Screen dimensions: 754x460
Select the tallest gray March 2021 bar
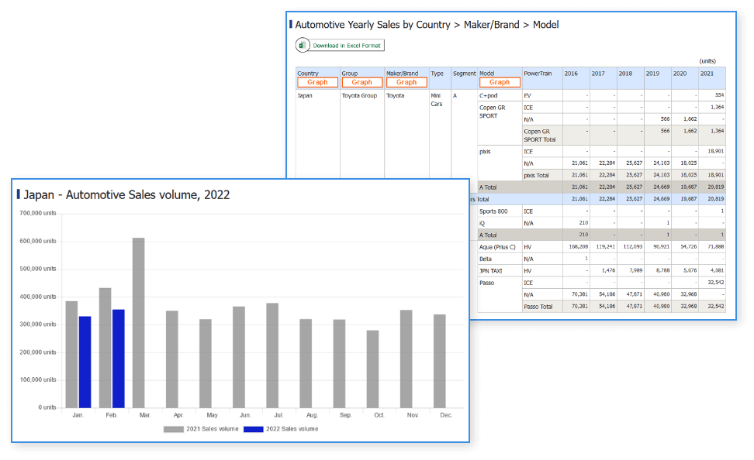point(138,322)
